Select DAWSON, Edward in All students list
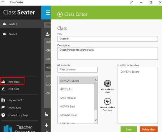 pyautogui.click(x=77, y=81)
